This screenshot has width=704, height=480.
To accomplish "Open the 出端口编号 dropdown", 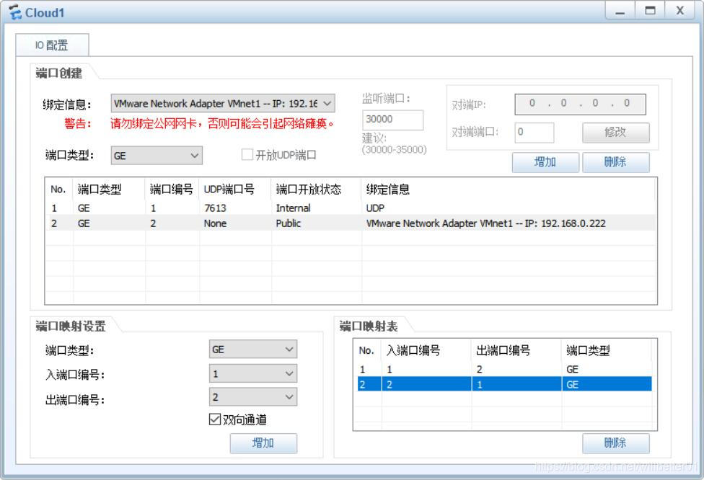I will tap(252, 397).
